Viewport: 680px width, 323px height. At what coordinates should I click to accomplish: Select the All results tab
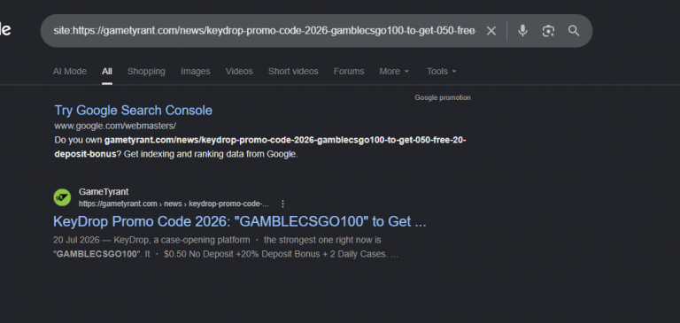point(107,71)
